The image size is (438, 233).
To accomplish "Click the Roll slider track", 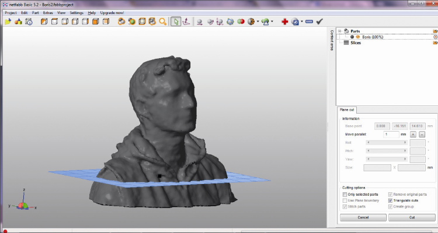I will coord(387,142).
